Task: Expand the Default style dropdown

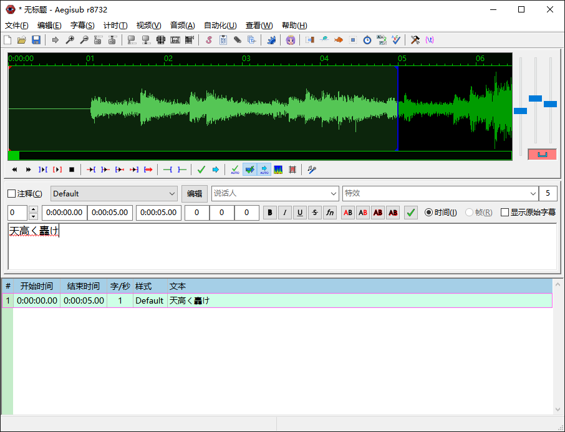Action: 173,194
